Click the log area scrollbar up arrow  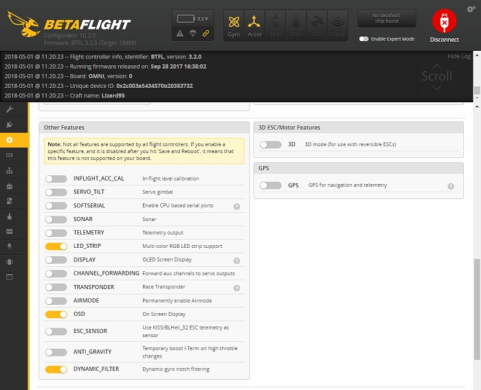[x=477, y=55]
